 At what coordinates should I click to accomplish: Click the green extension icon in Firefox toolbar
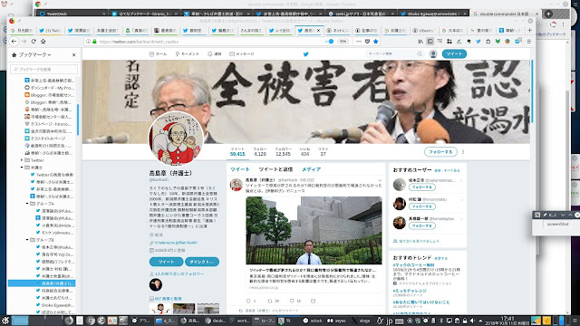point(498,42)
